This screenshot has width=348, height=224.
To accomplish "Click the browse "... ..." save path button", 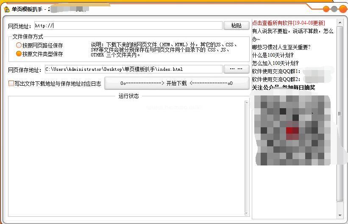I will 236,69.
